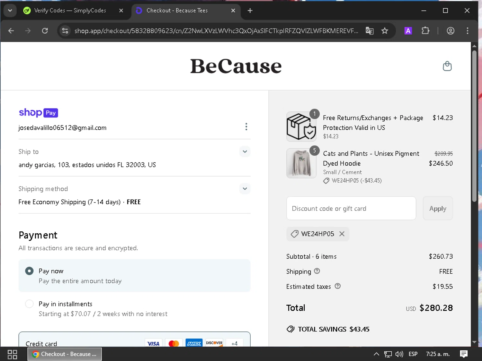Switch to the Checkout - Because Tees tab

click(177, 11)
